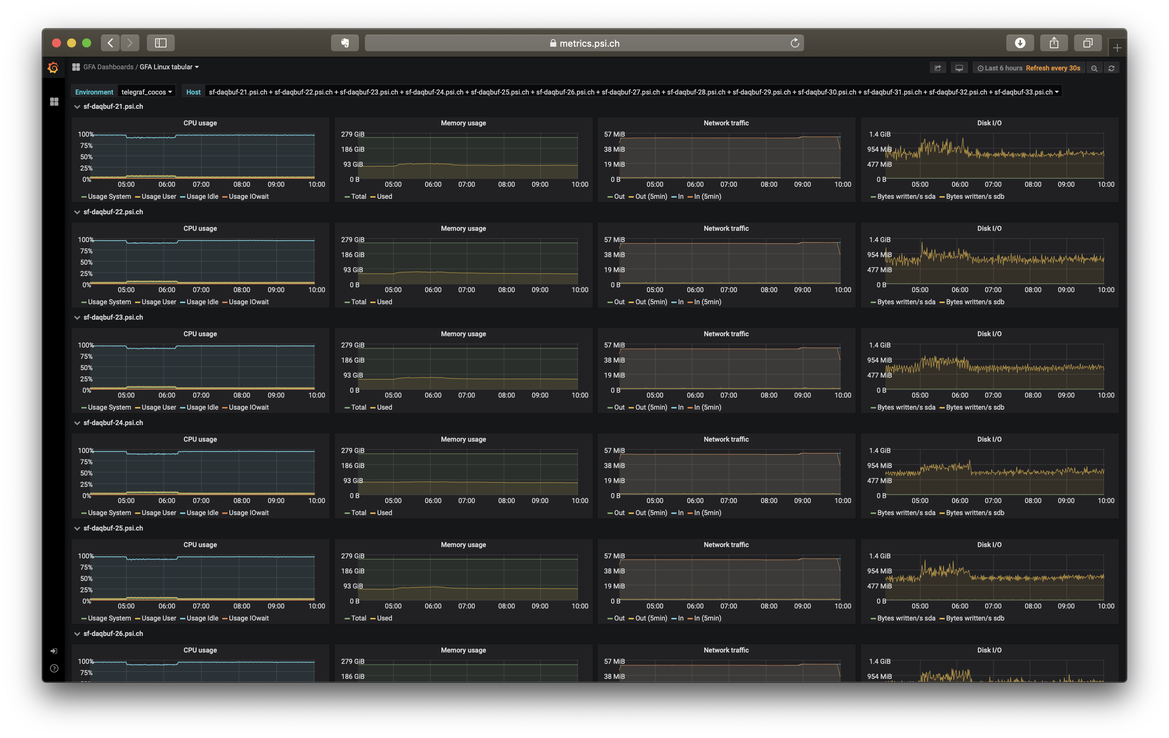
Task: Refresh the dashboard with the circular arrows icon
Action: tap(1111, 68)
